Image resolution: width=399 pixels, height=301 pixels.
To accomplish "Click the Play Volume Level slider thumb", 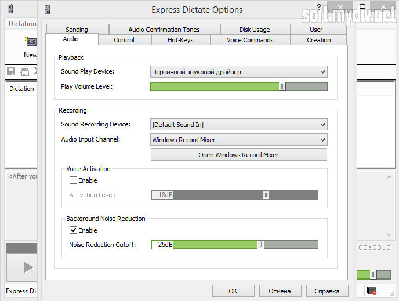I will point(282,86).
